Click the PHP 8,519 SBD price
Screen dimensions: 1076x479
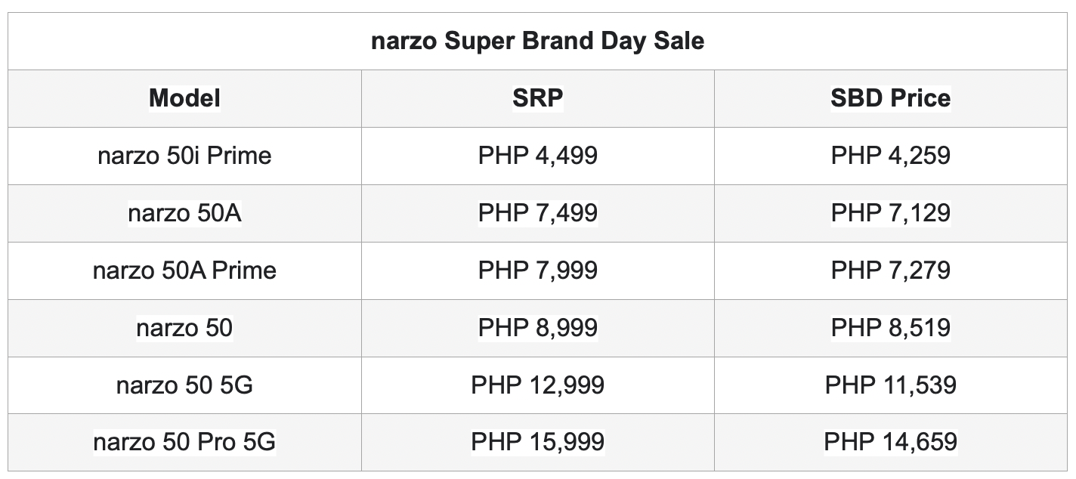[890, 328]
